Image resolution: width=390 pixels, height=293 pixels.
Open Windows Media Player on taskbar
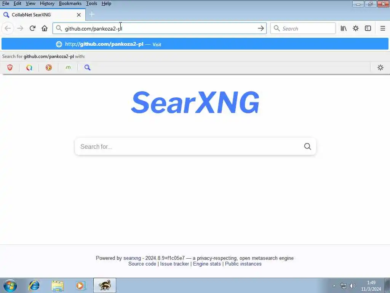pos(80,285)
